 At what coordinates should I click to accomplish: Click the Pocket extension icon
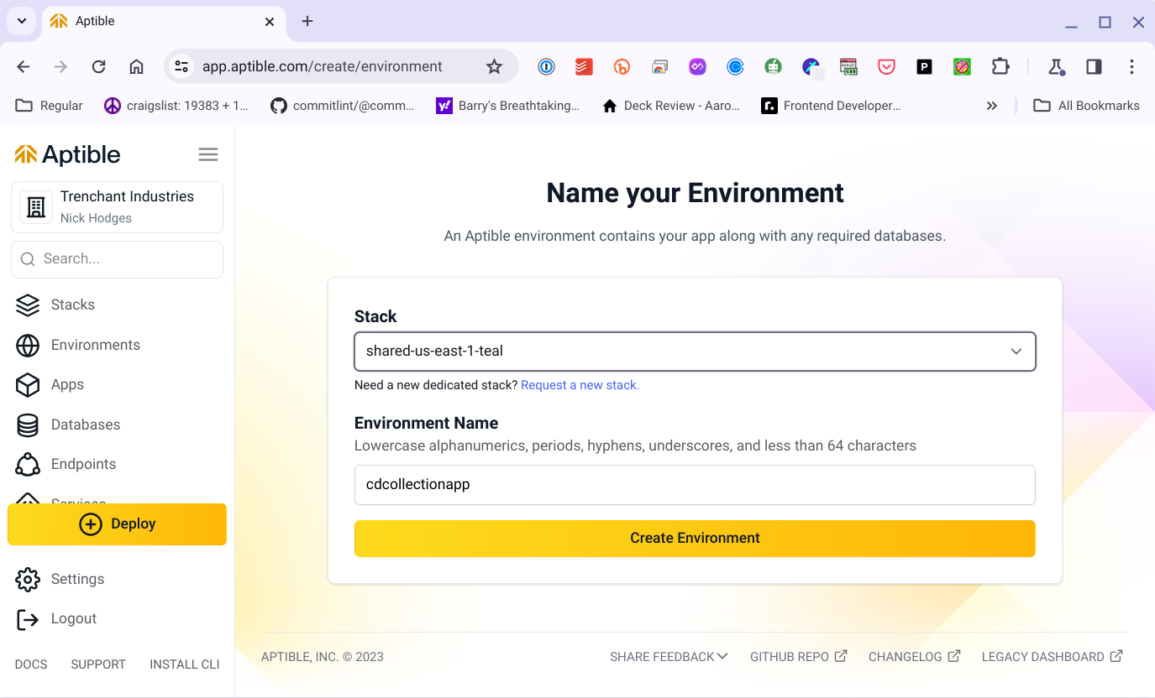886,67
